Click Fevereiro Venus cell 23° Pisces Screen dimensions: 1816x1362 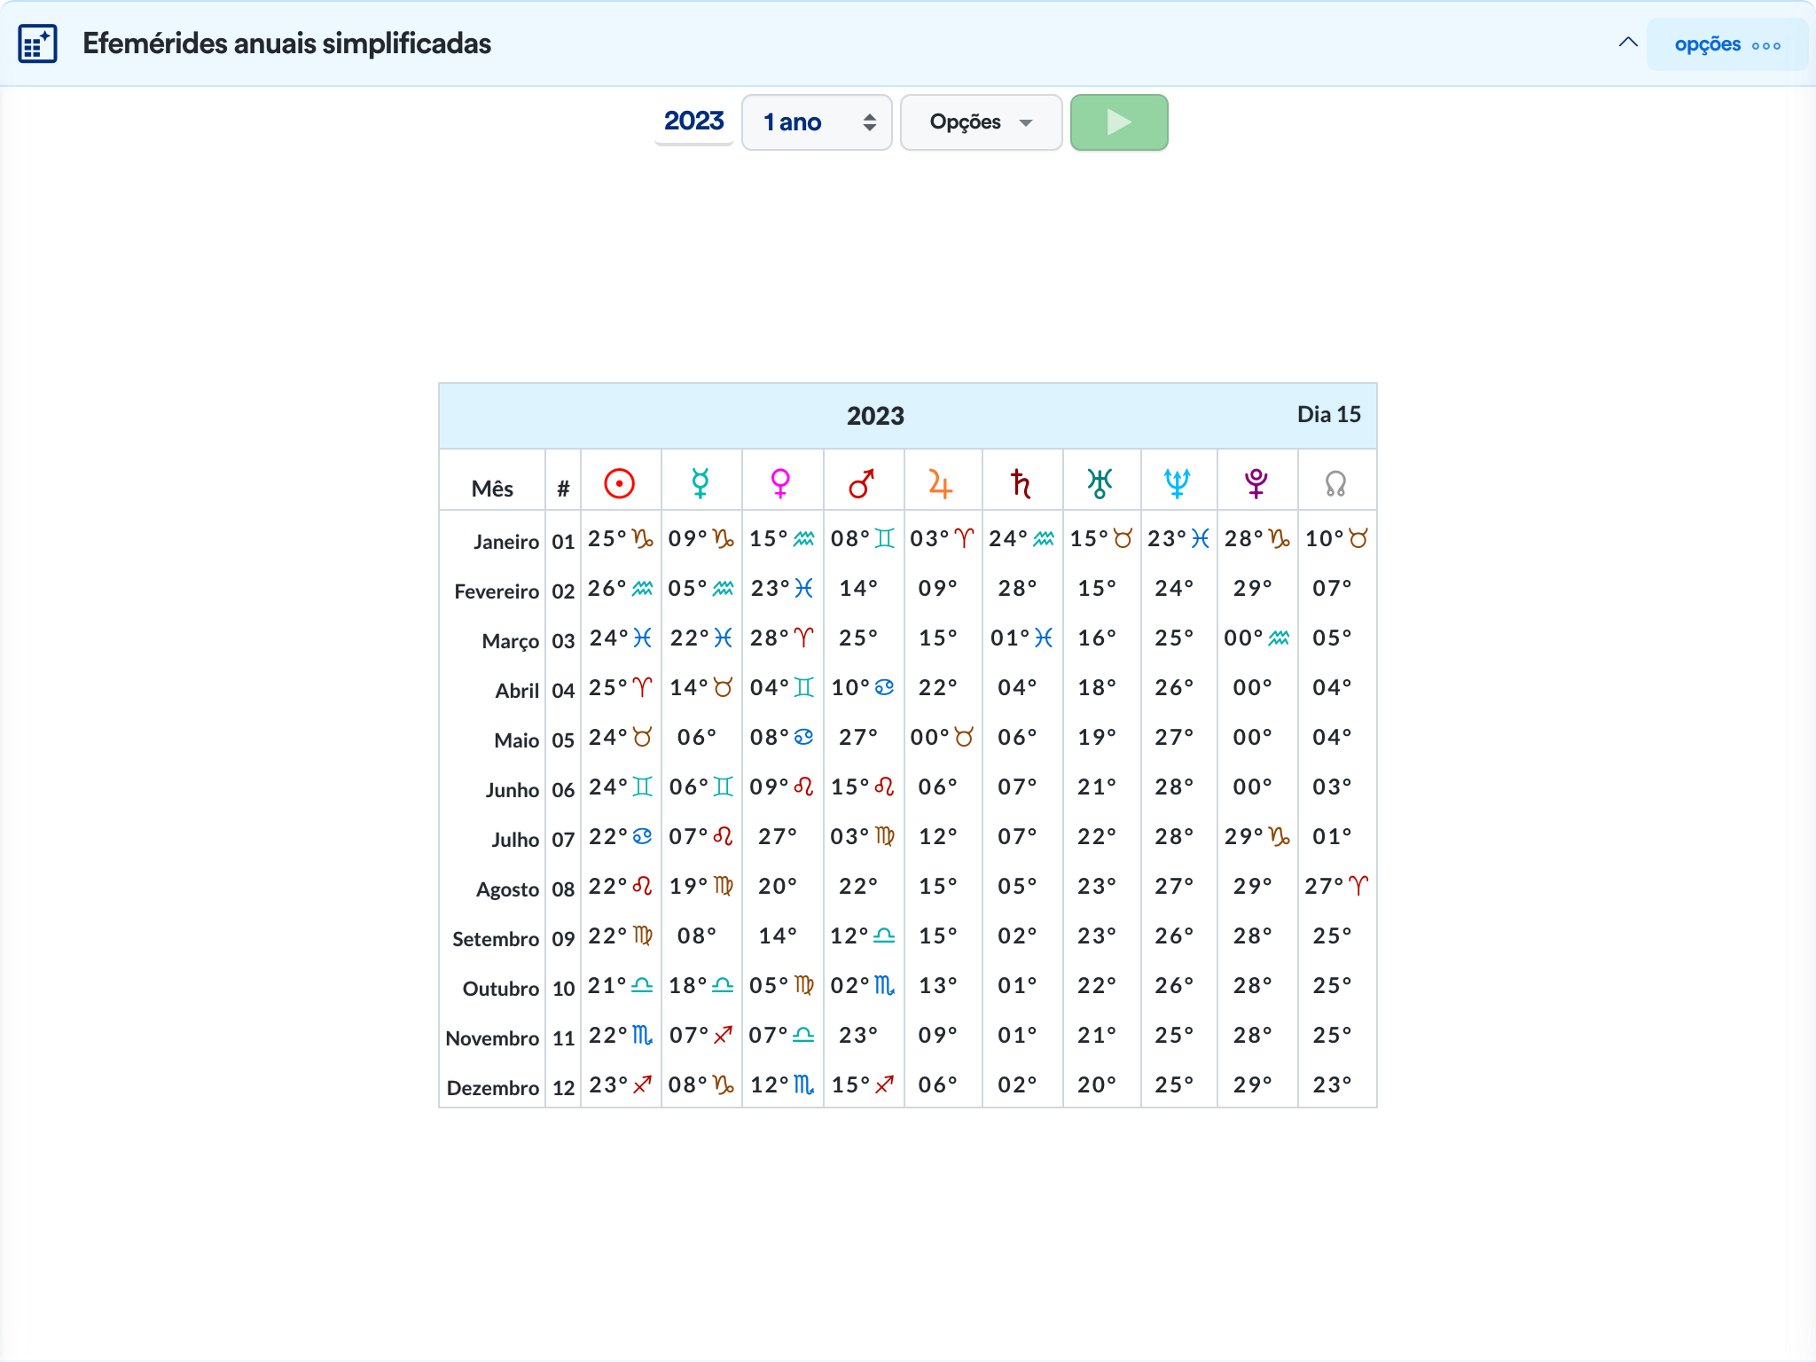(x=782, y=588)
